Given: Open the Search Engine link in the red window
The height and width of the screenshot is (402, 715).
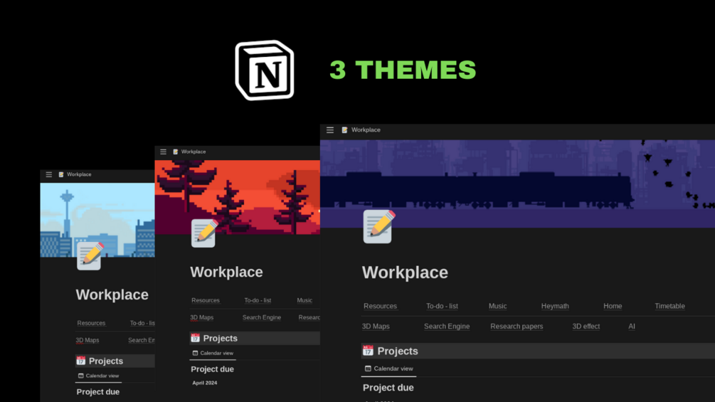Looking at the screenshot, I should click(262, 317).
